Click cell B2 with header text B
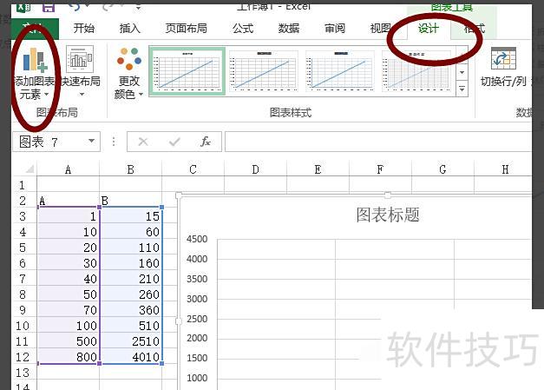544x390 pixels. 130,201
